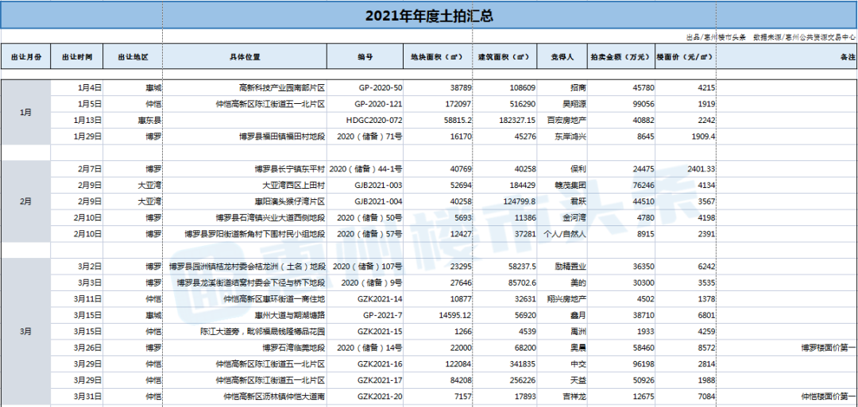This screenshot has height=407, width=858.
Task: Select the 出让地区 header cell
Action: (x=133, y=56)
